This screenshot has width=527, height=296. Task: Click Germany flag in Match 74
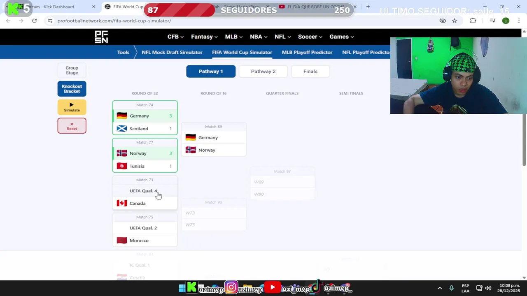122,116
